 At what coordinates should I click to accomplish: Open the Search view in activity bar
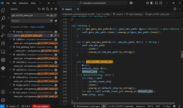point(3,18)
